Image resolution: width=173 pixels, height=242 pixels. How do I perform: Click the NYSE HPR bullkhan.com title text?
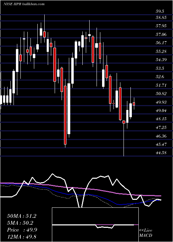click(x=24, y=4)
